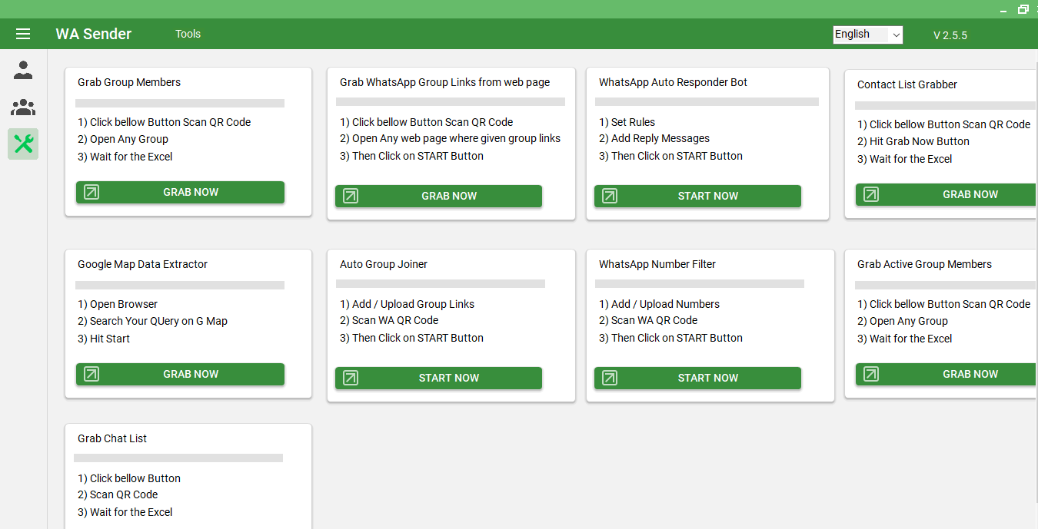Click '1) Set Rules' text

[x=627, y=122]
